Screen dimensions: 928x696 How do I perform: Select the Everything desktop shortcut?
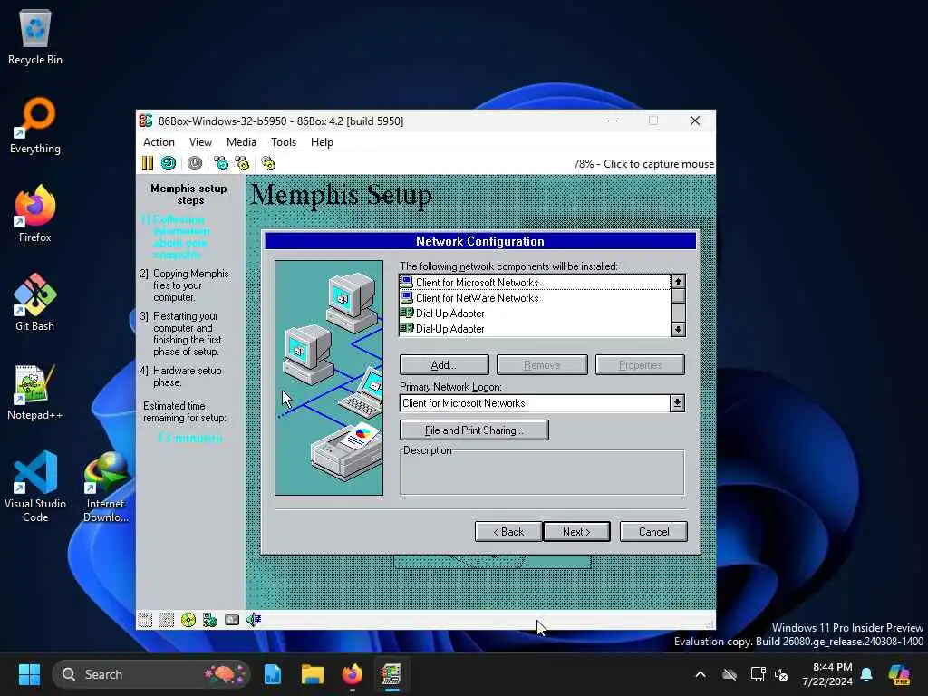click(35, 125)
